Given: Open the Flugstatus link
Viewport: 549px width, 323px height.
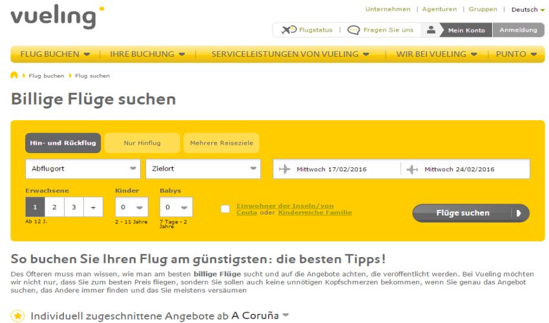Looking at the screenshot, I should pyautogui.click(x=316, y=30).
